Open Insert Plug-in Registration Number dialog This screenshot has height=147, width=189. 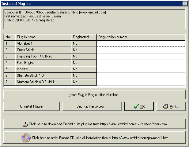click(x=94, y=95)
